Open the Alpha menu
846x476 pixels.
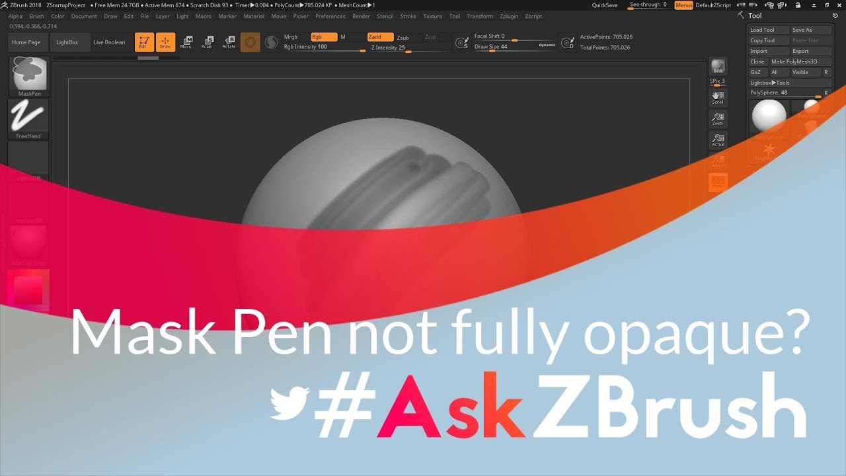tap(15, 16)
